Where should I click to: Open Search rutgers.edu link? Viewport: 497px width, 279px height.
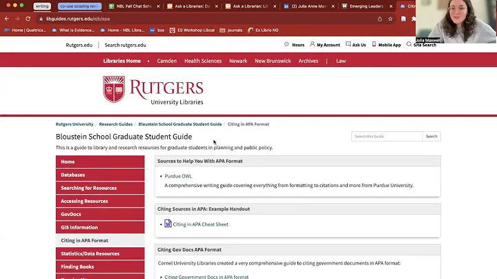point(125,45)
